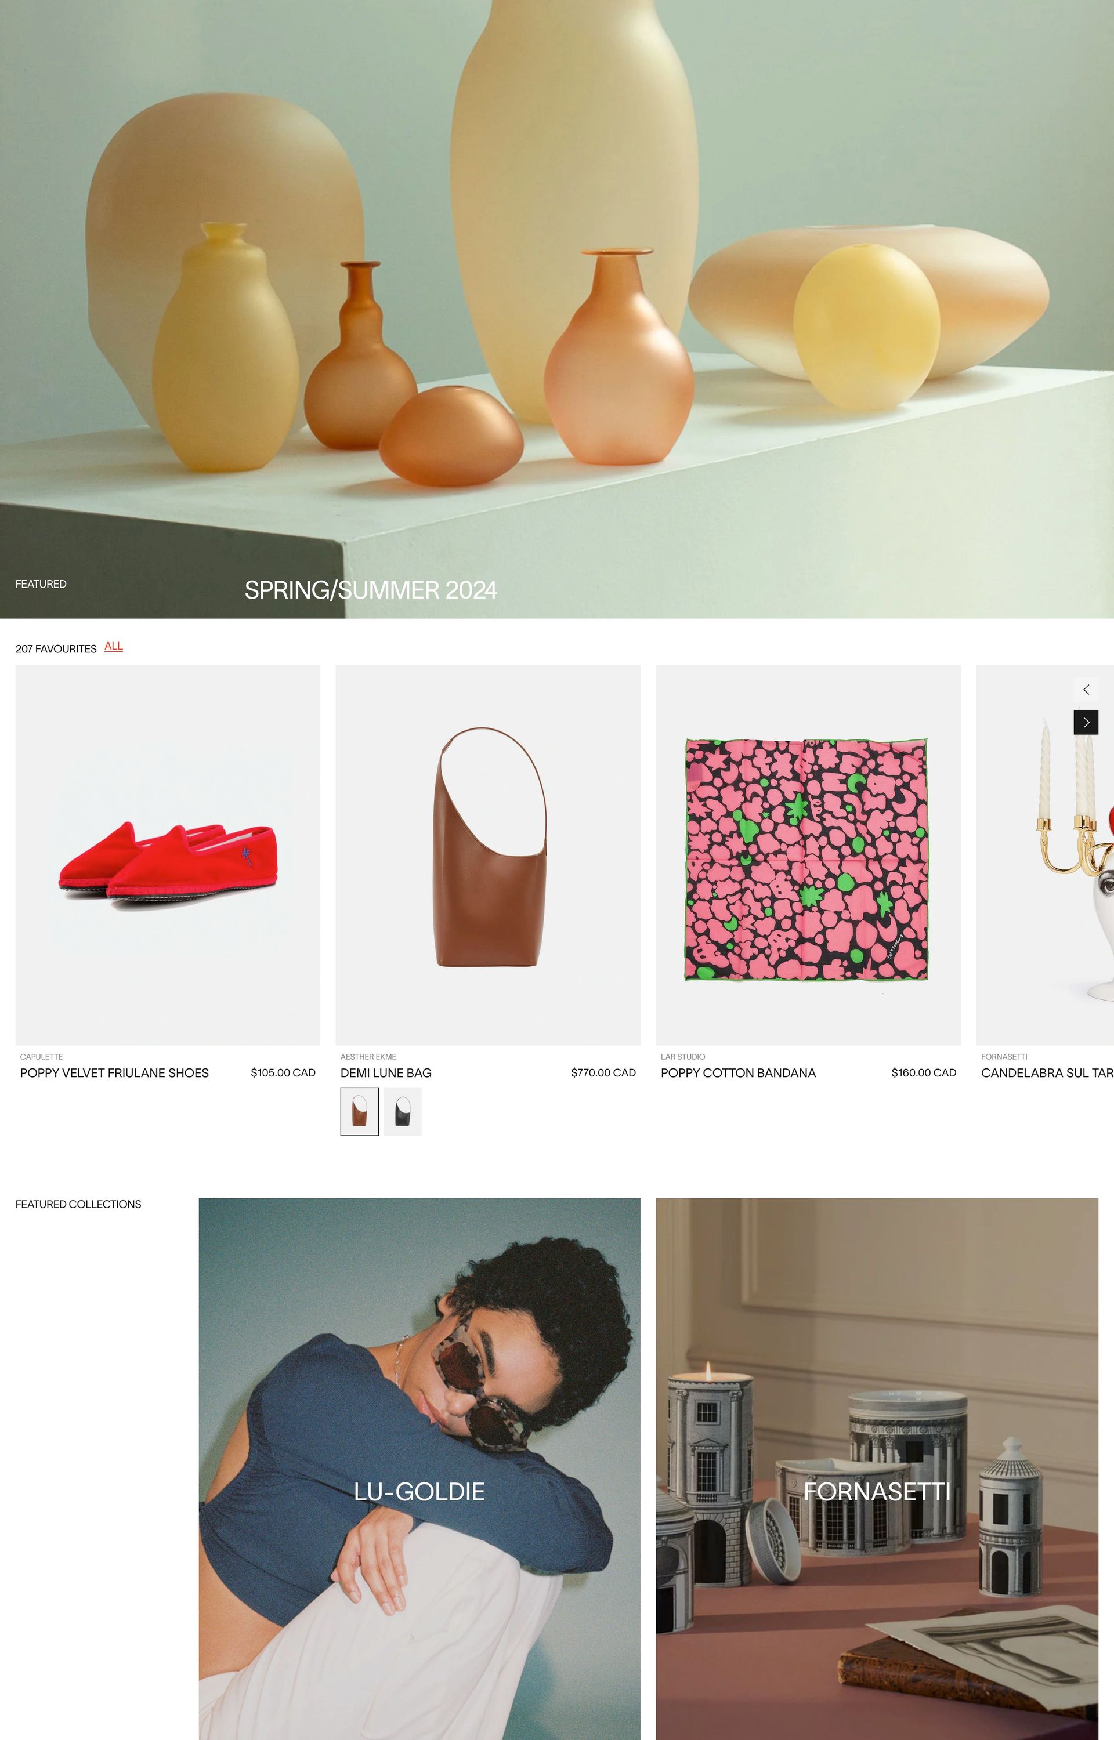Viewport: 1114px width, 1740px height.
Task: Click the Fornasetti brand label above candelabra
Action: (1004, 1057)
